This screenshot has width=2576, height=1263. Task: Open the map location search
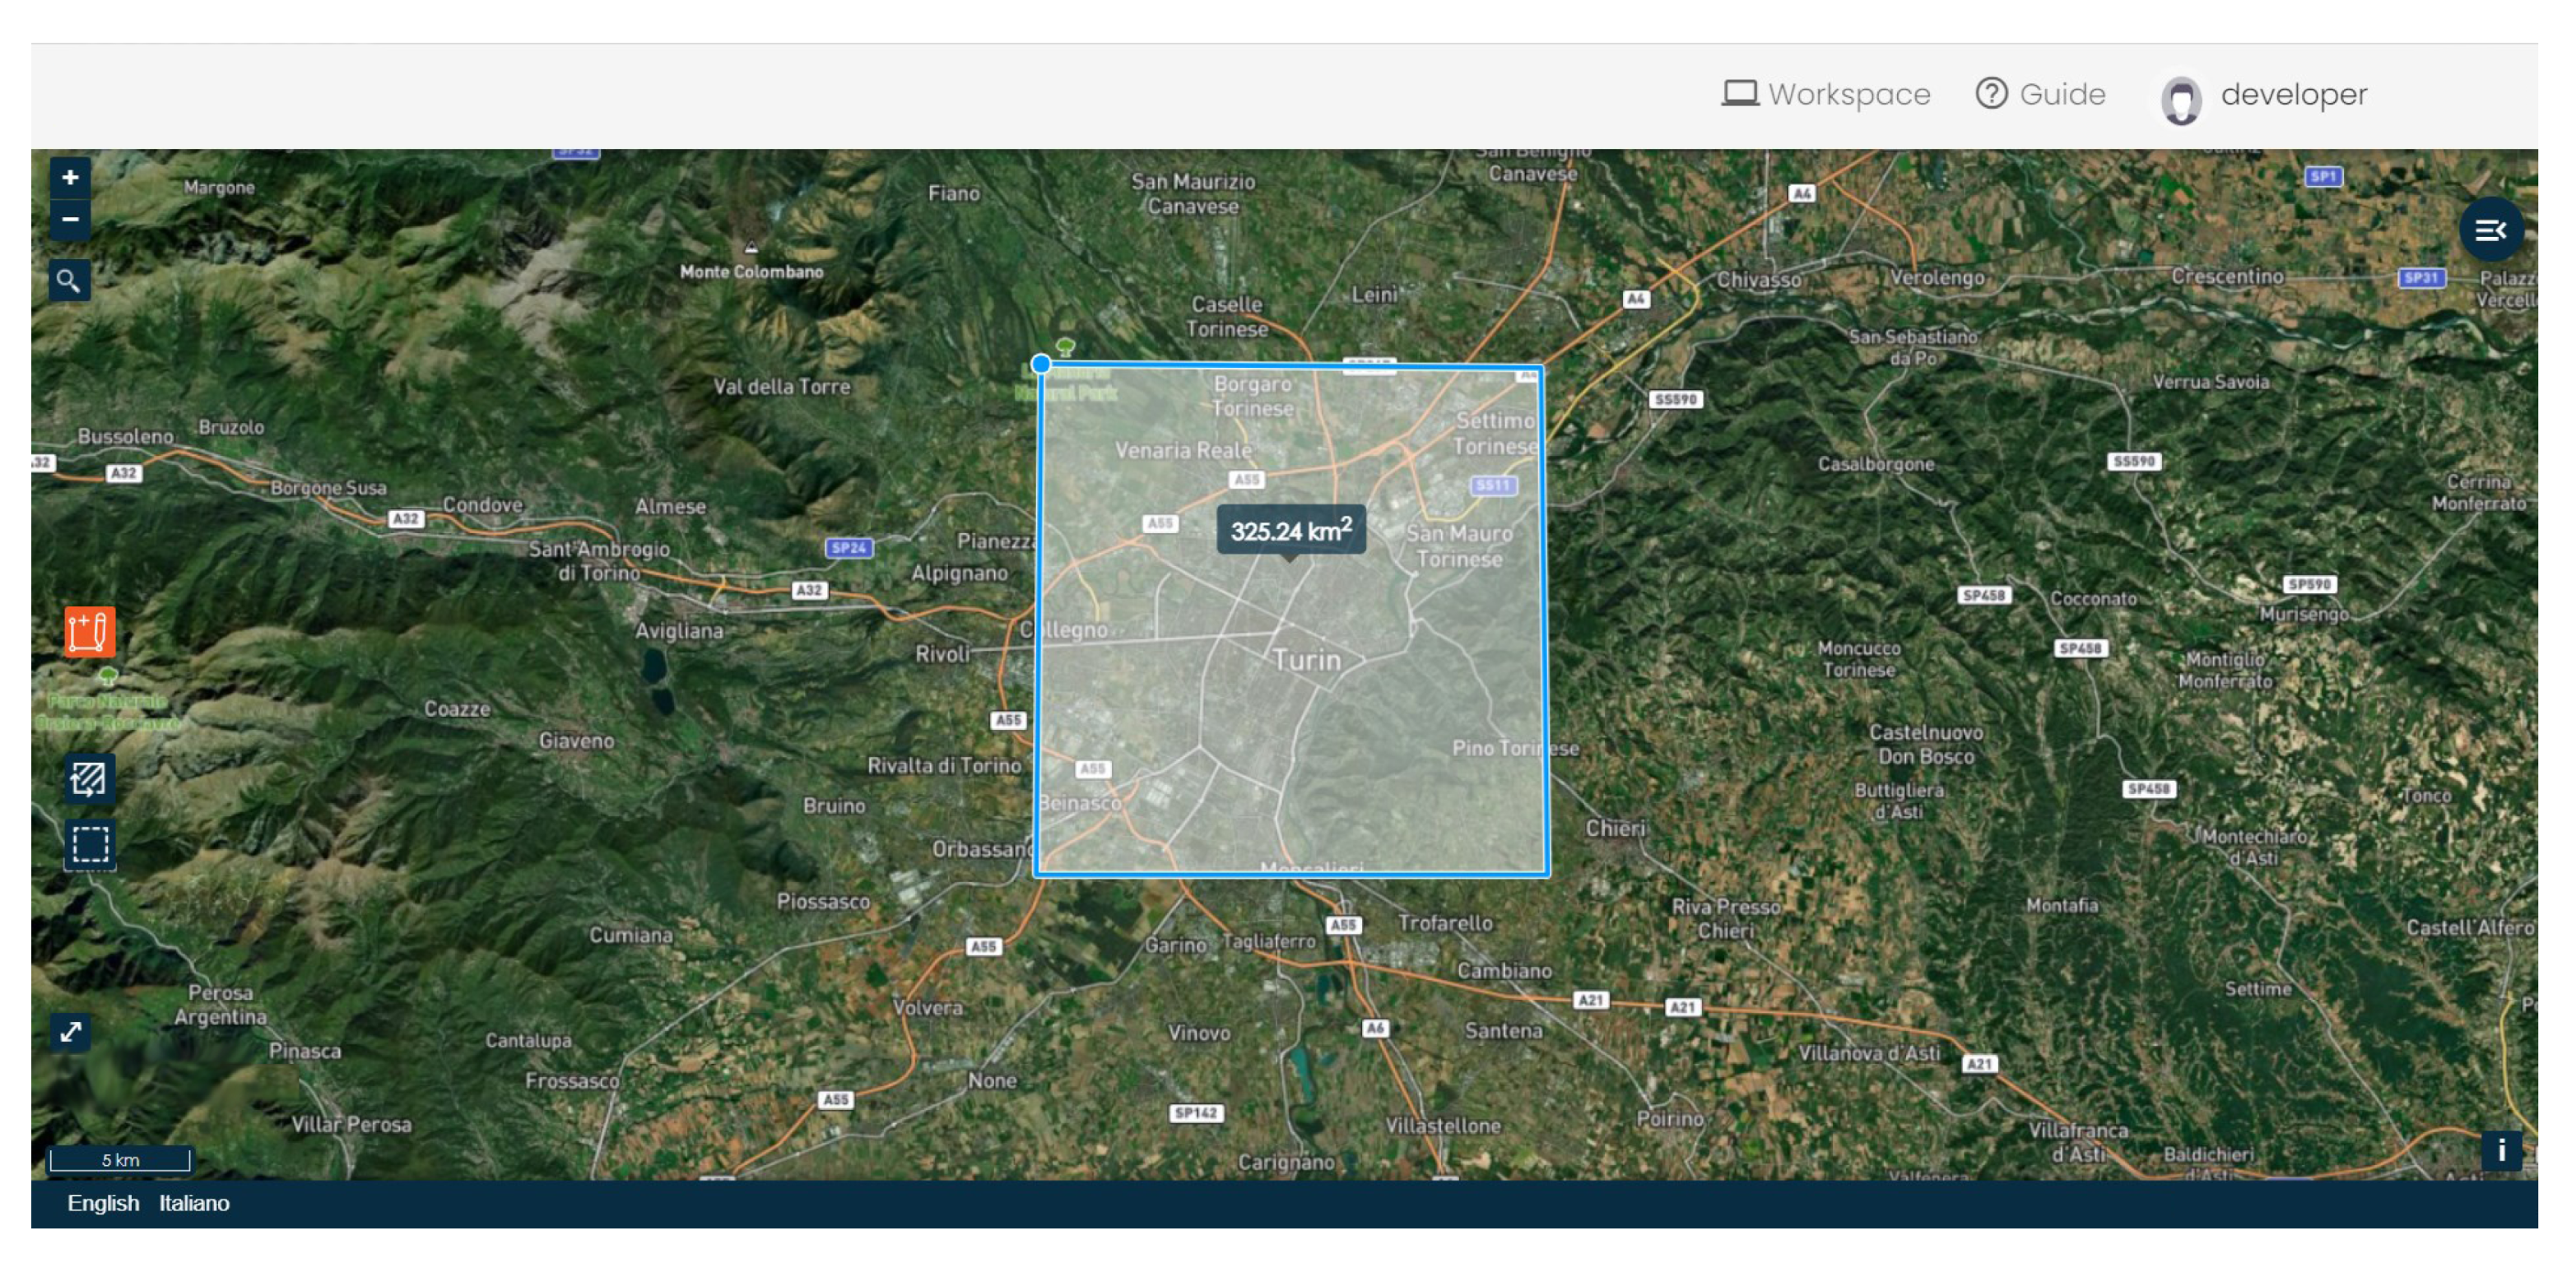pos(69,281)
